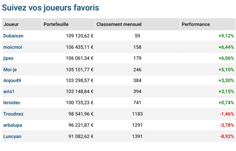The height and width of the screenshot is (151, 236).
Task: Open the Moi-je player page
Action: tap(10, 70)
